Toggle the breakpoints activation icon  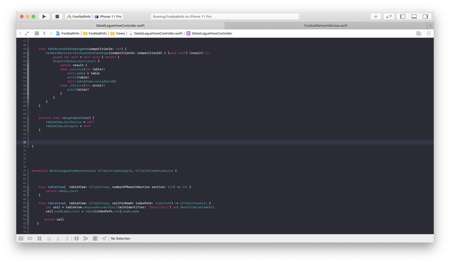(30, 238)
